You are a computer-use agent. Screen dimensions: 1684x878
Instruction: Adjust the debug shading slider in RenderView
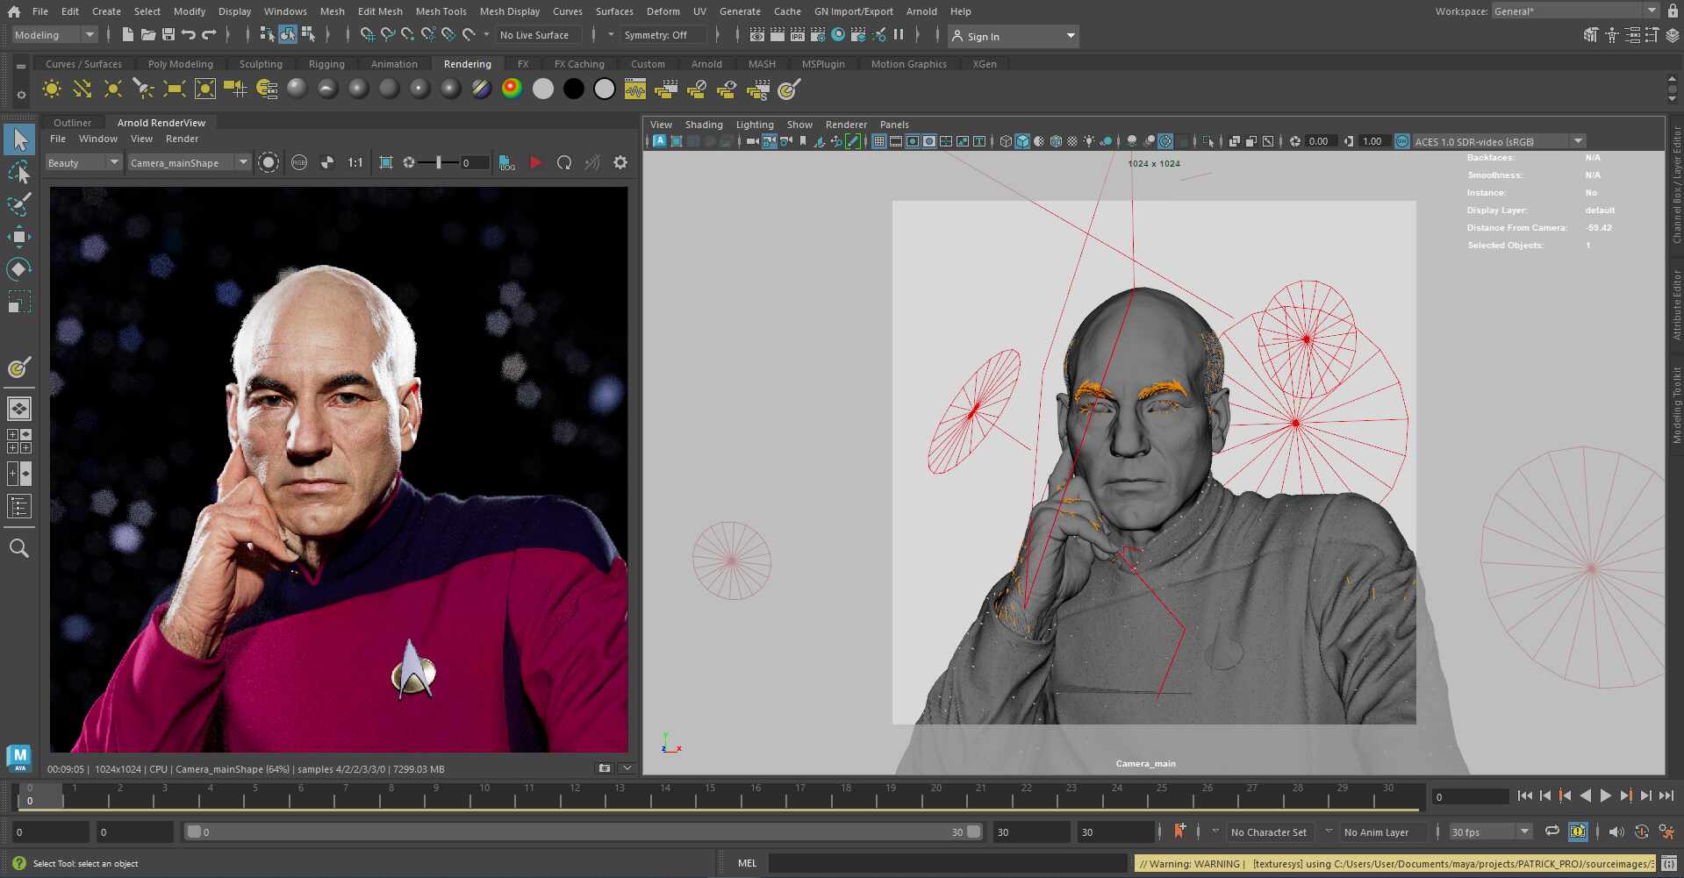[x=439, y=162]
